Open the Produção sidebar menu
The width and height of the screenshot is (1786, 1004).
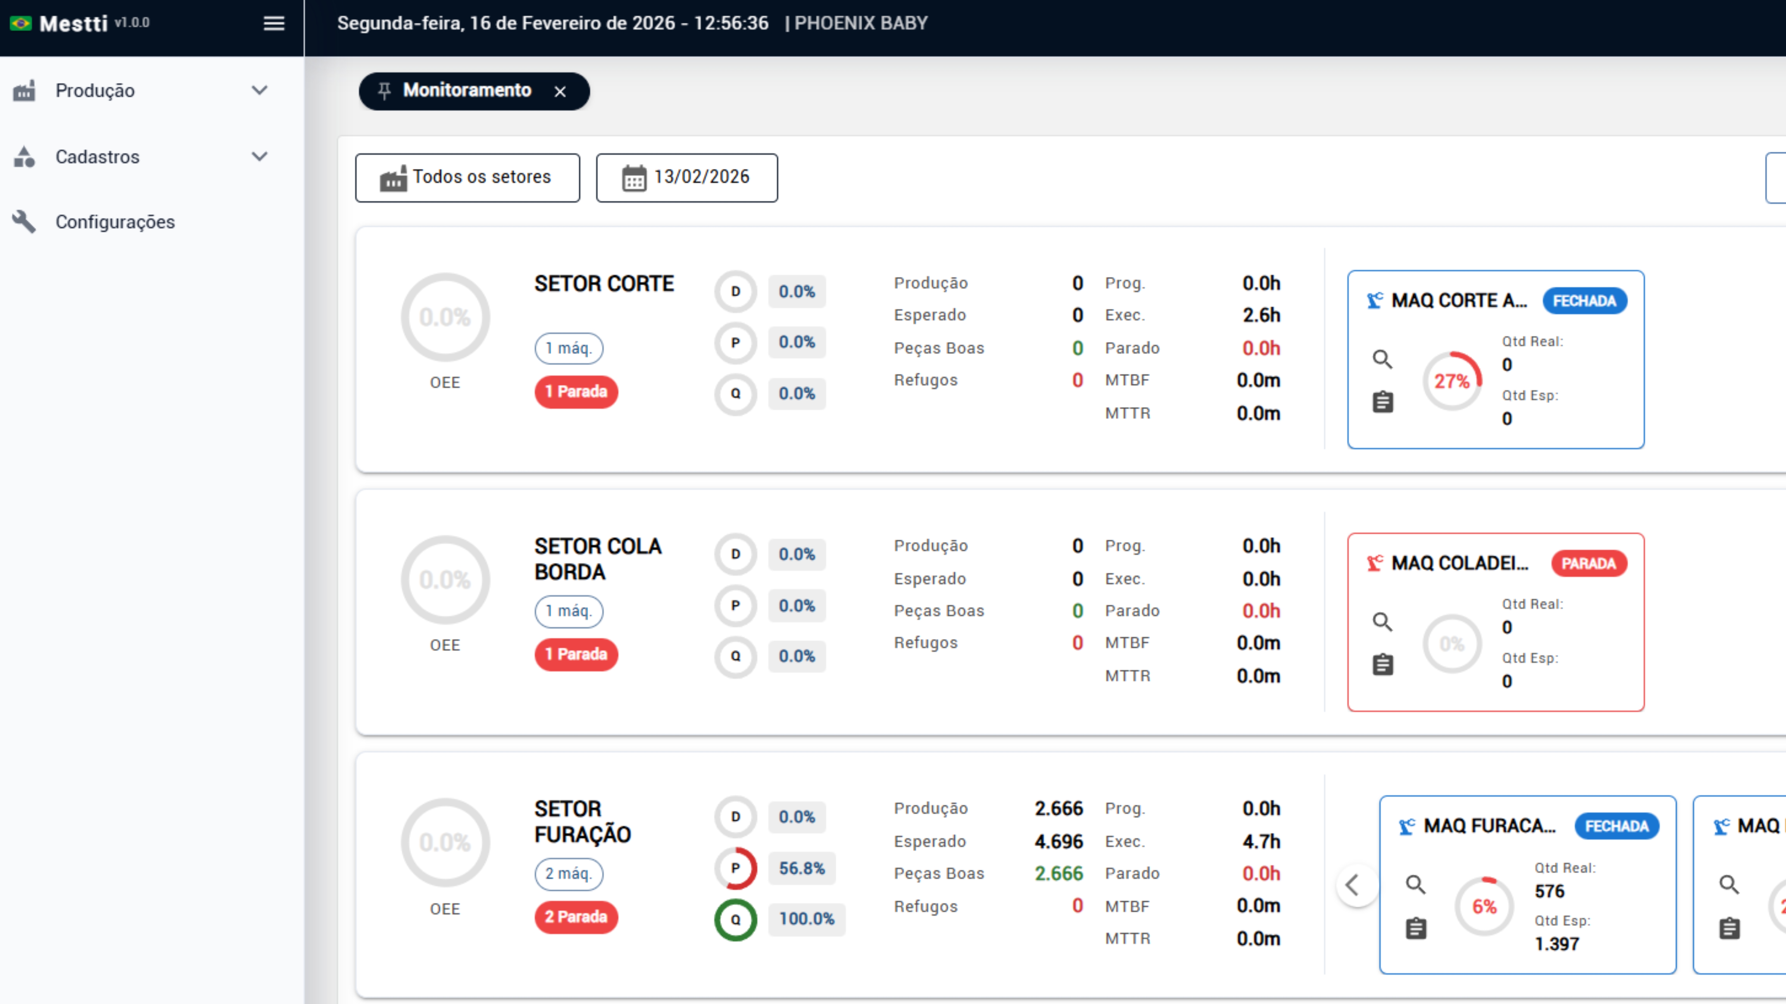coord(152,91)
